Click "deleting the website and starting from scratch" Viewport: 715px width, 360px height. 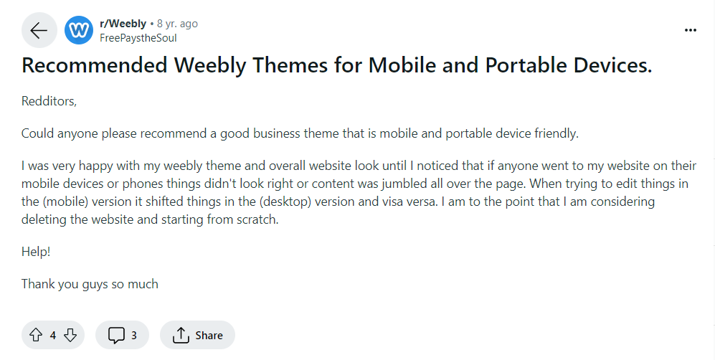tap(149, 219)
